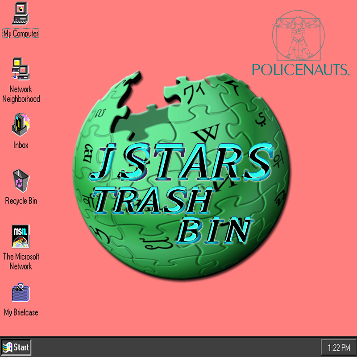Click the "My Briefcase" label text
Image resolution: width=357 pixels, height=357 pixels.
point(21,312)
